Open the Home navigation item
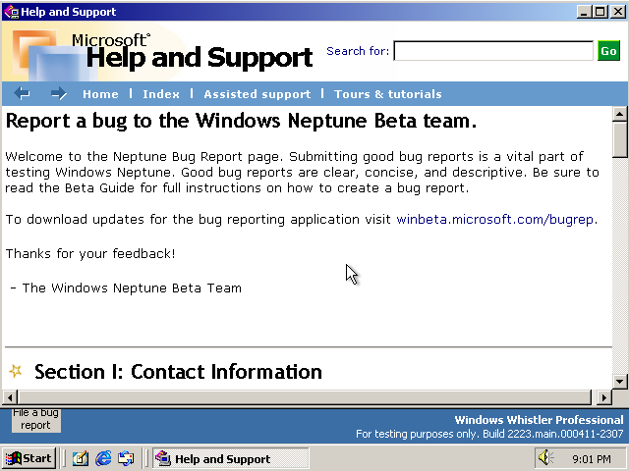This screenshot has height=471, width=629. point(100,94)
